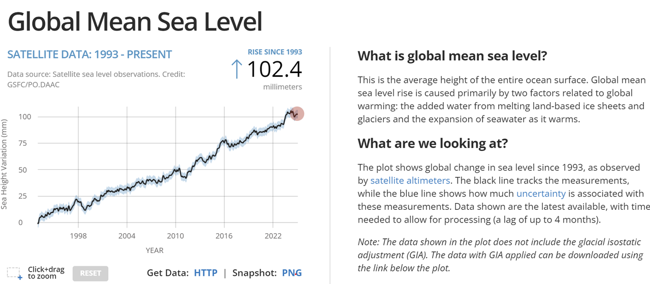Image resolution: width=650 pixels, height=284 pixels.
Task: Open the HTTP data link
Action: point(206,273)
